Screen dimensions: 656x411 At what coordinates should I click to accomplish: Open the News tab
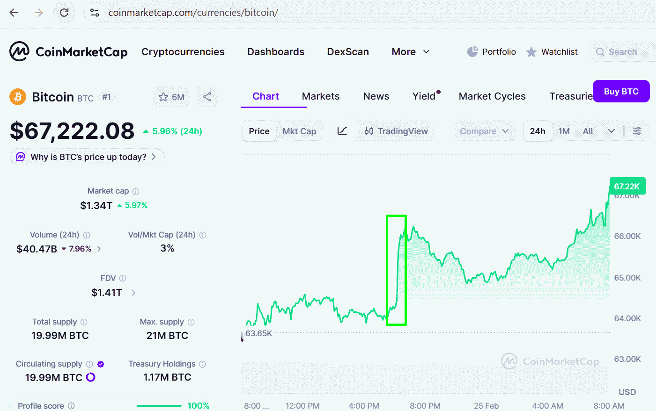coord(376,96)
